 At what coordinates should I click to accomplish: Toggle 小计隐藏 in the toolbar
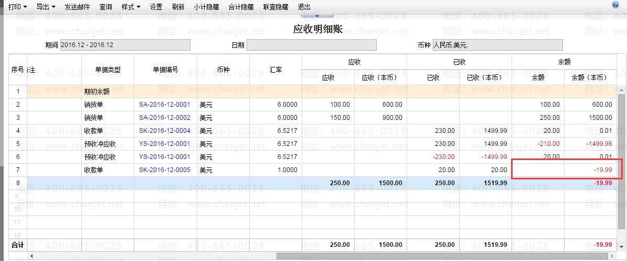(206, 7)
